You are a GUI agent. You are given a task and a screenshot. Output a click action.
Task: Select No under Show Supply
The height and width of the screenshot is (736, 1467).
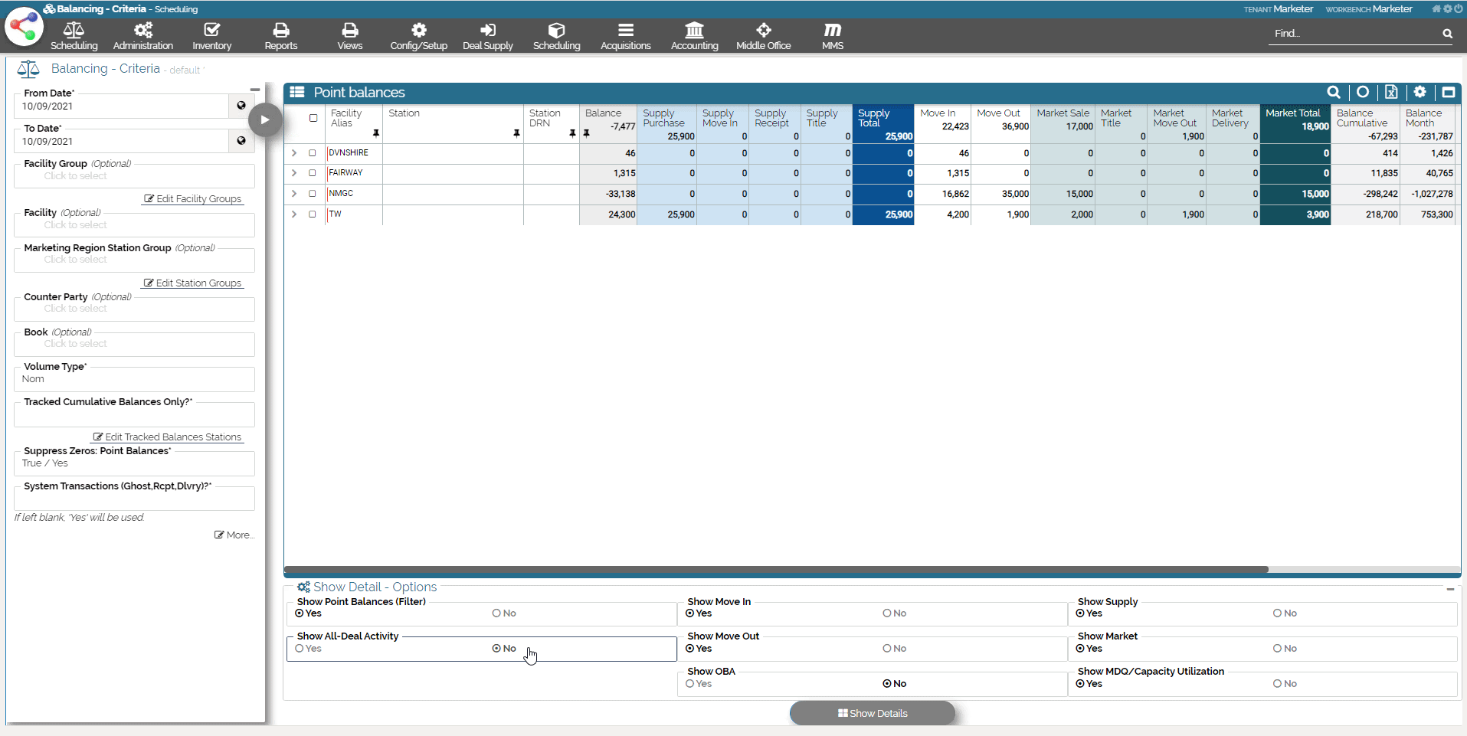pos(1278,613)
